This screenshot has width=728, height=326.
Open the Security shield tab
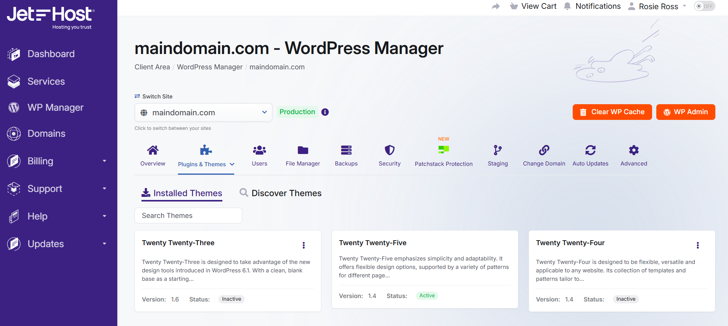coord(389,156)
